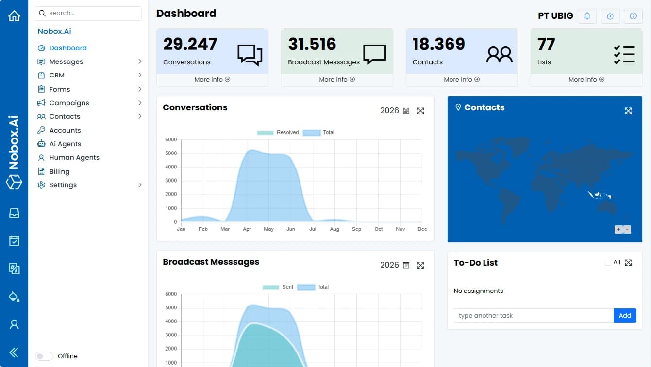This screenshot has height=367, width=651.
Task: Toggle Total legend in Broadcast Messages chart
Action: [x=313, y=287]
